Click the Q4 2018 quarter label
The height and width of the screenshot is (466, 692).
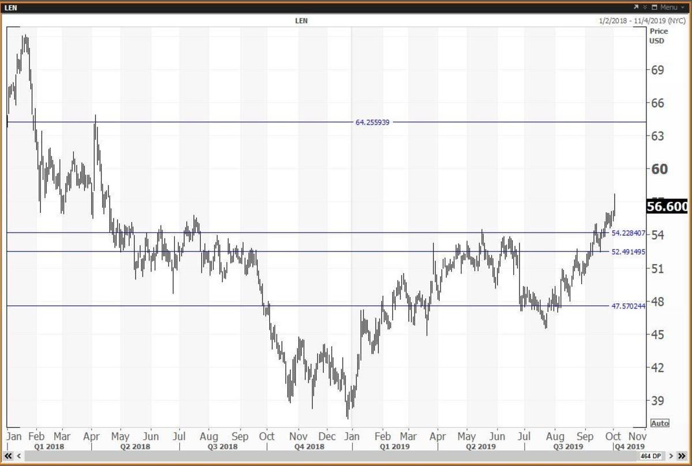pyautogui.click(x=309, y=446)
